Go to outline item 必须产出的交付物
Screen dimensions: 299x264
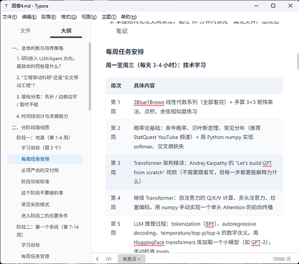click(x=40, y=170)
